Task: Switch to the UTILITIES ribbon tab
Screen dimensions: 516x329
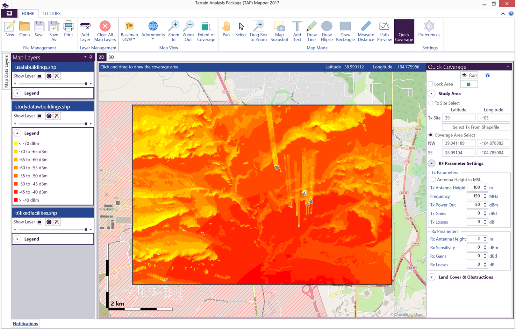Action: tap(52, 14)
